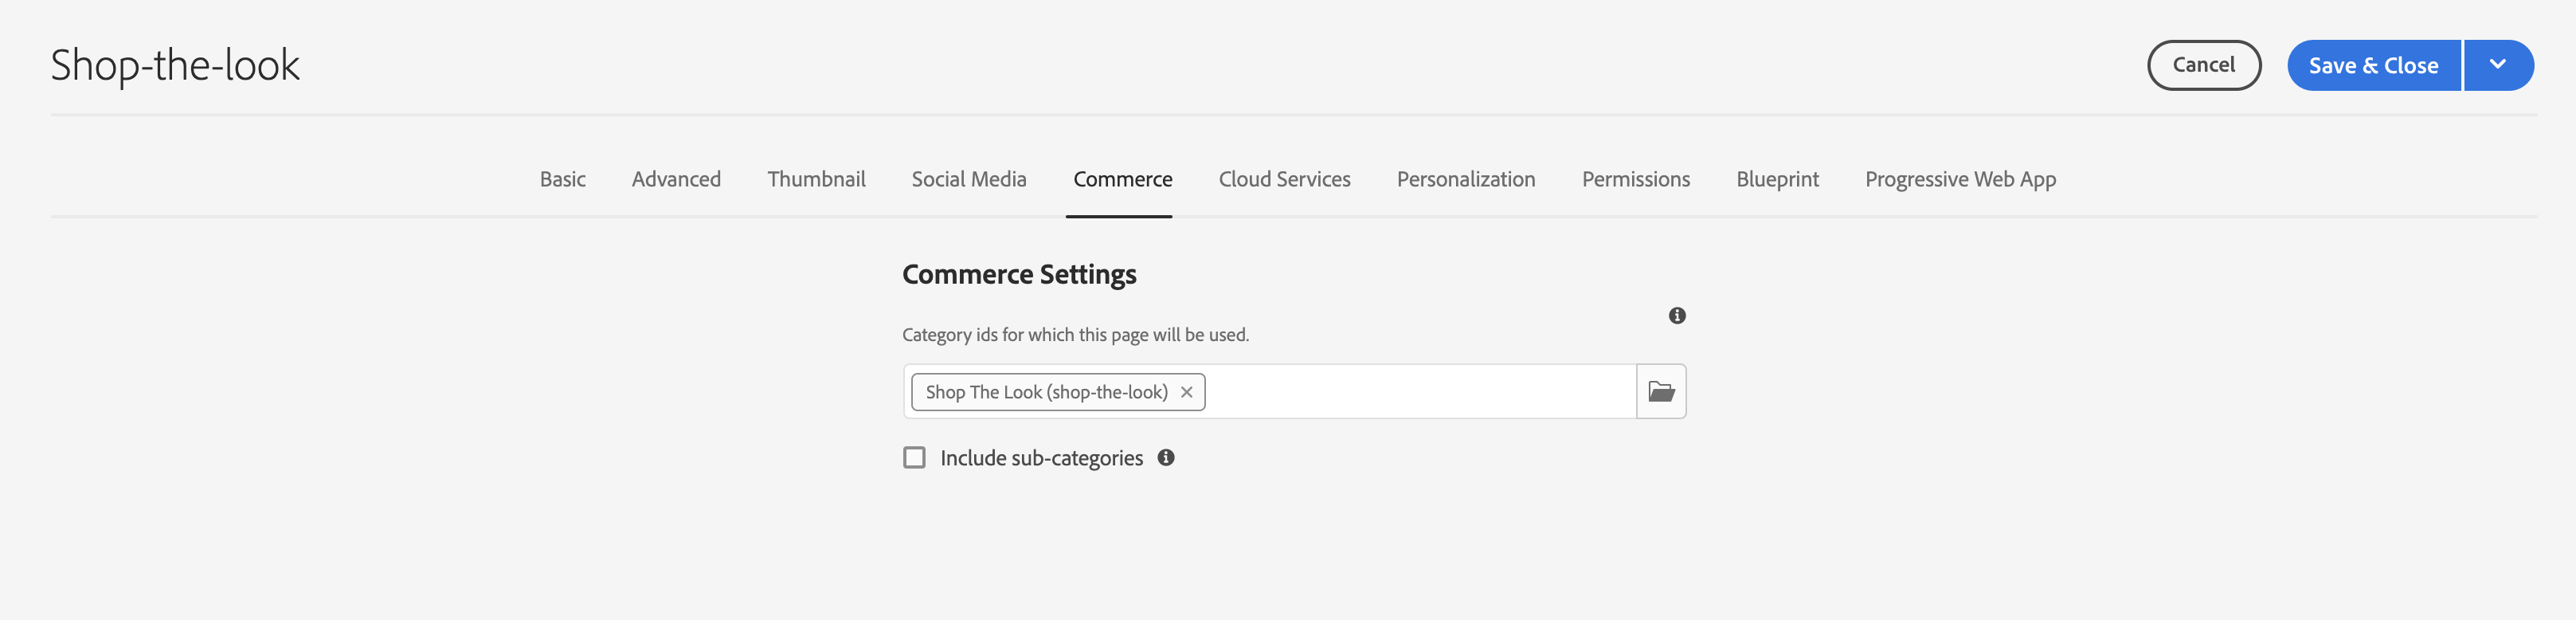Screen dimensions: 2576x620
Task: Switch to Personalization tab
Action: [x=1465, y=179]
